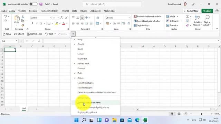Uncheck Otevřít in the toolbar menu
The height and width of the screenshot is (124, 221).
[x=96, y=44]
